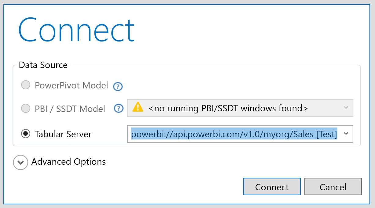
Task: Click the large Connect heading
Action: (x=76, y=30)
